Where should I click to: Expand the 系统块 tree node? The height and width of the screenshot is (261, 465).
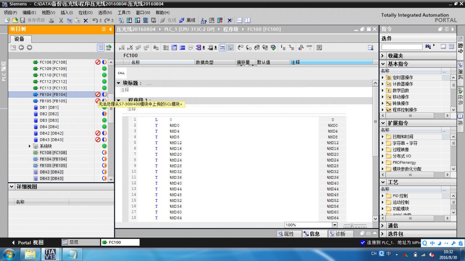click(x=30, y=146)
